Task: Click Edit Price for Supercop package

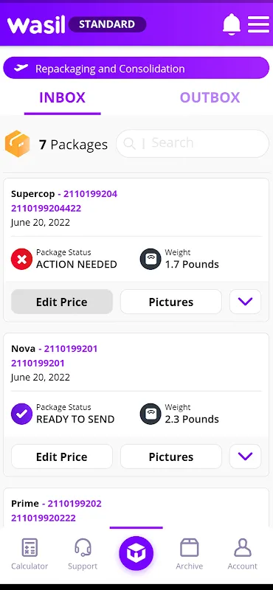Action: click(x=62, y=302)
